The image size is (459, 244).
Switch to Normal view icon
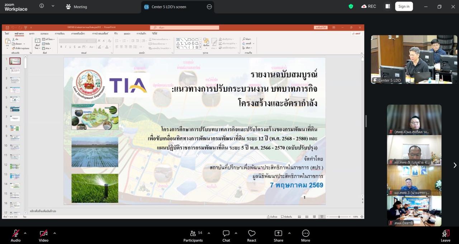click(x=299, y=217)
